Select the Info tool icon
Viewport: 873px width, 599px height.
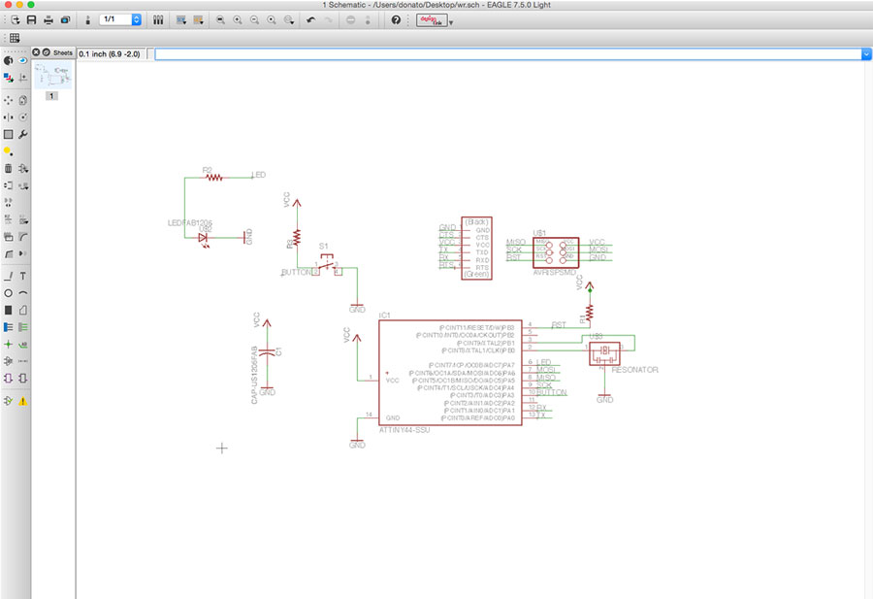(x=8, y=61)
